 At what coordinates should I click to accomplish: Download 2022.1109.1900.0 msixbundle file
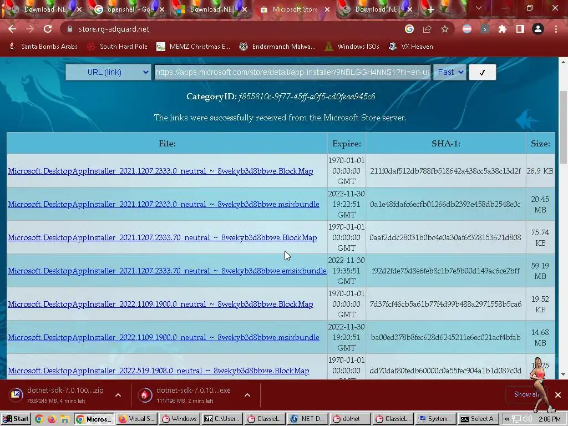(x=164, y=338)
